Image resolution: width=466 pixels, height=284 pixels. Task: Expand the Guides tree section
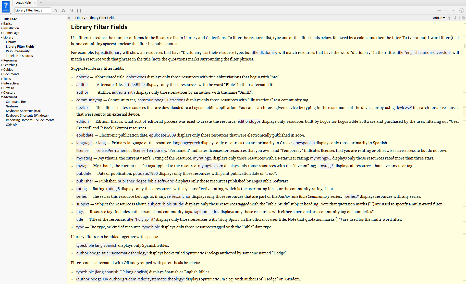[x=2, y=70]
